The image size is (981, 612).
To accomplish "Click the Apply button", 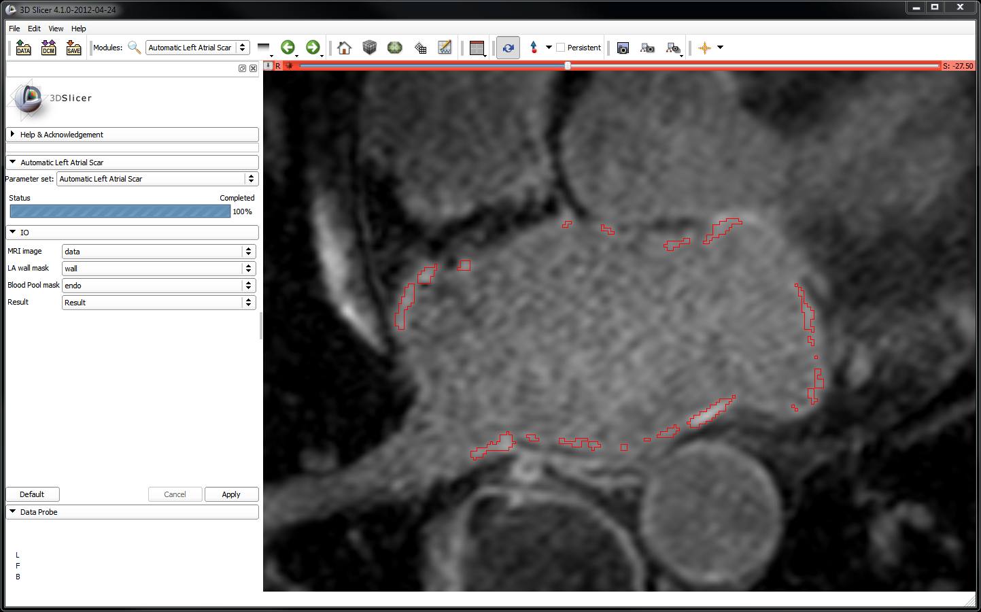I will point(231,494).
